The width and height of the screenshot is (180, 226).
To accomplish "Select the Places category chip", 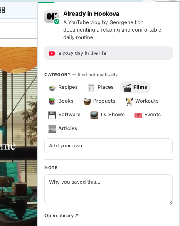I will pos(101,87).
